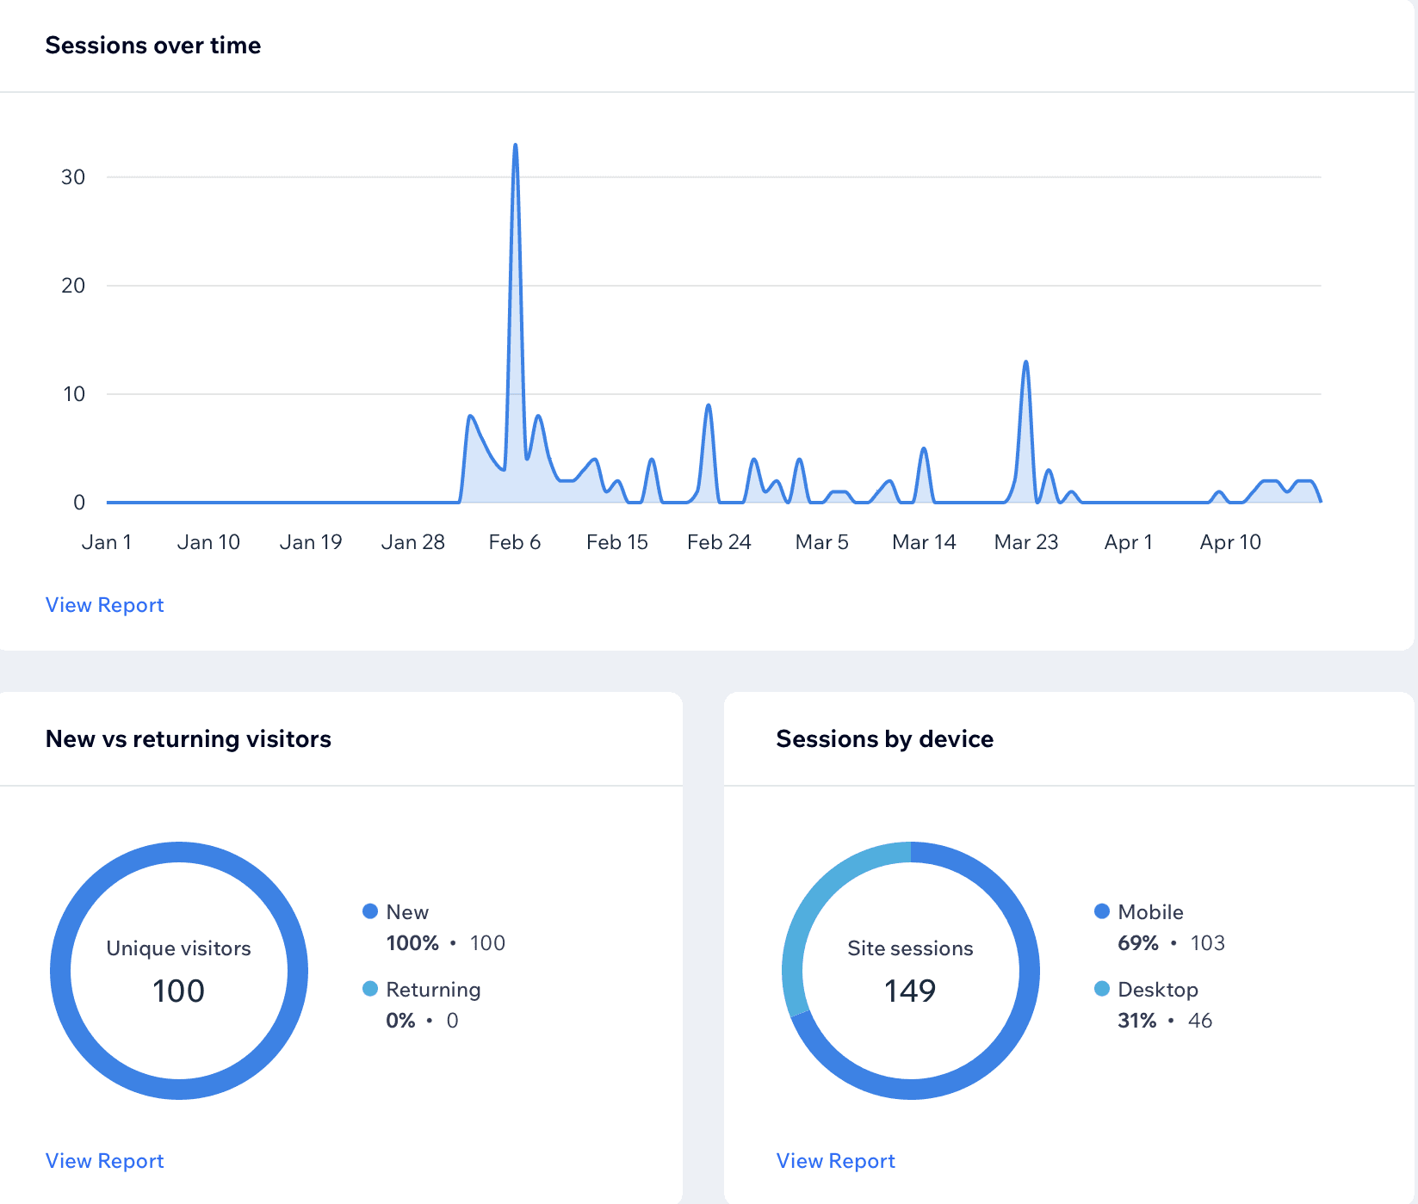The image size is (1418, 1204).
Task: Click the Mar 23 spike on sessions chart
Action: [x=1025, y=362]
